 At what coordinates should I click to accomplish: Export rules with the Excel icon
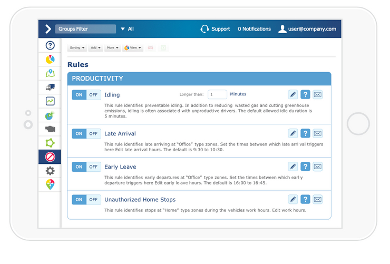163,48
